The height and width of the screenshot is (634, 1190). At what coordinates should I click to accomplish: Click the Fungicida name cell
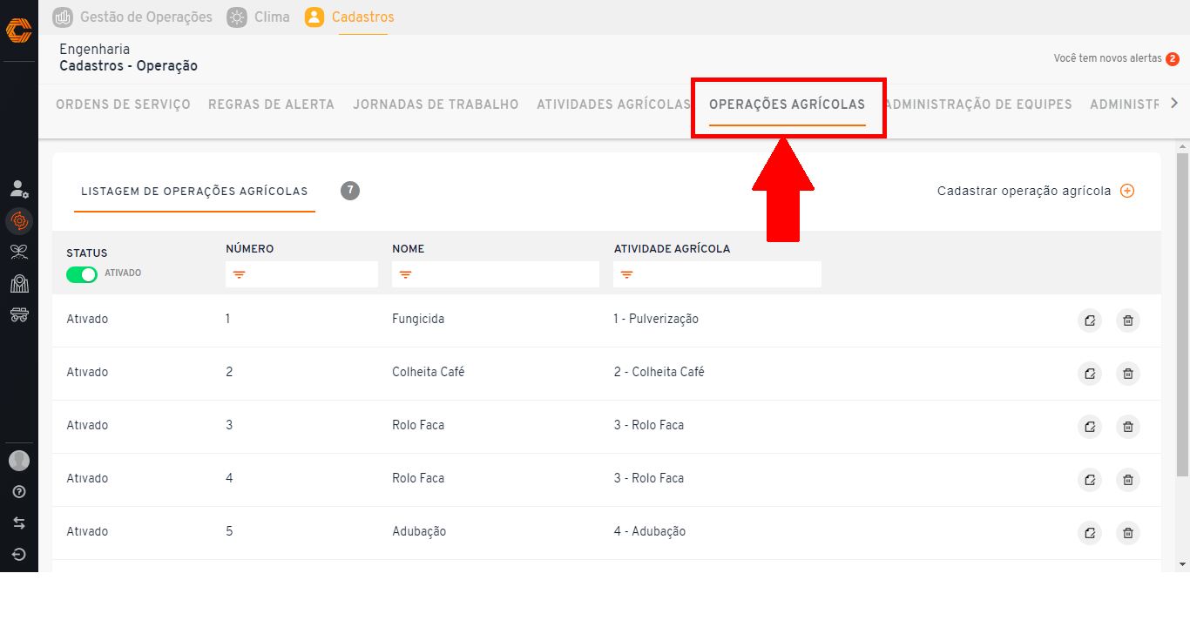click(418, 319)
